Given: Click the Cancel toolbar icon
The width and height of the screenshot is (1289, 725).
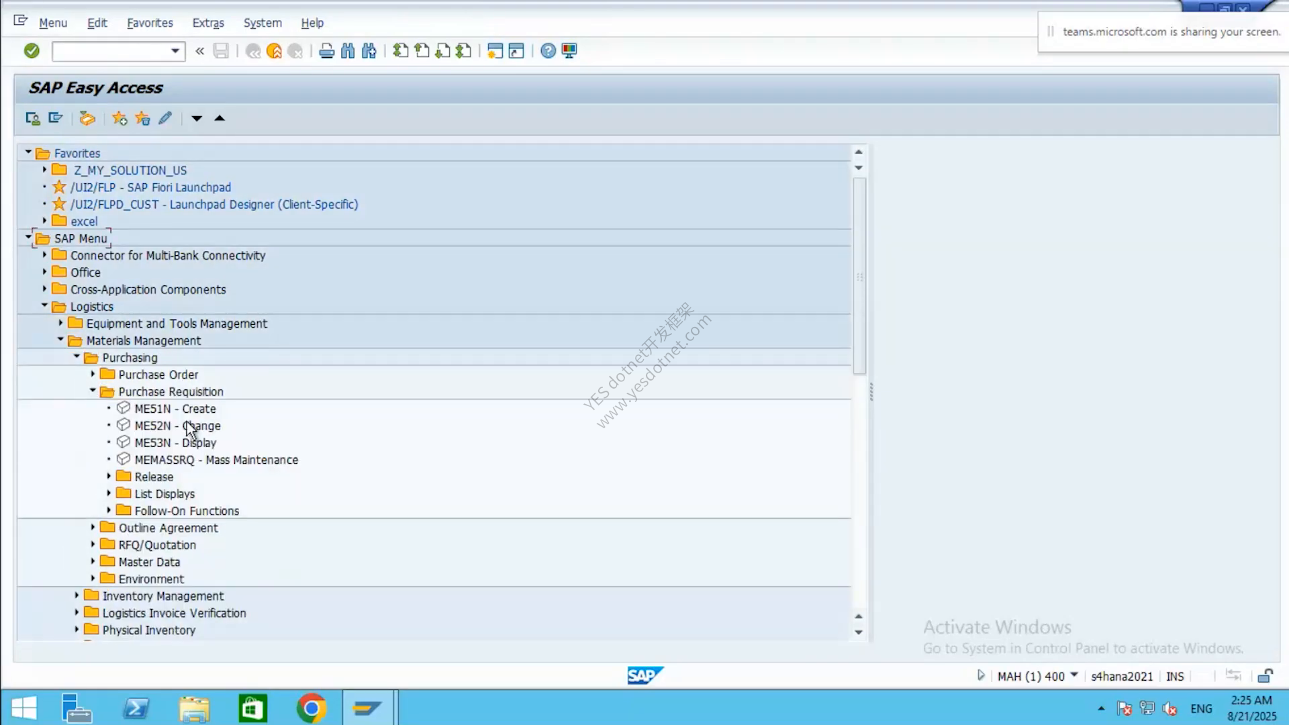Looking at the screenshot, I should [x=295, y=51].
